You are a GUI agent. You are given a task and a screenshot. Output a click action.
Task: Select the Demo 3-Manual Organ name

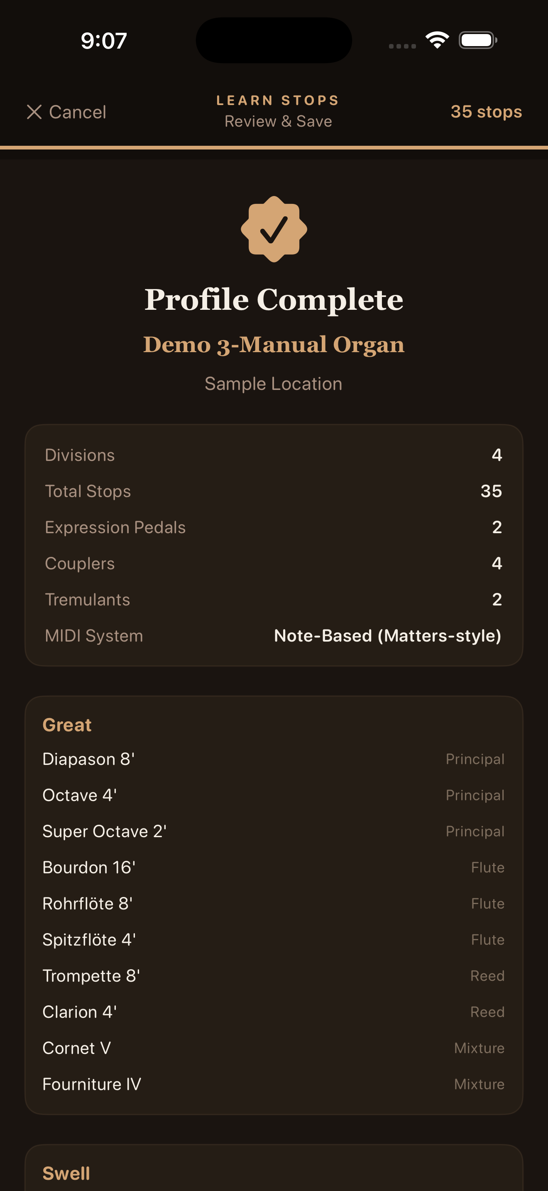coord(274,344)
